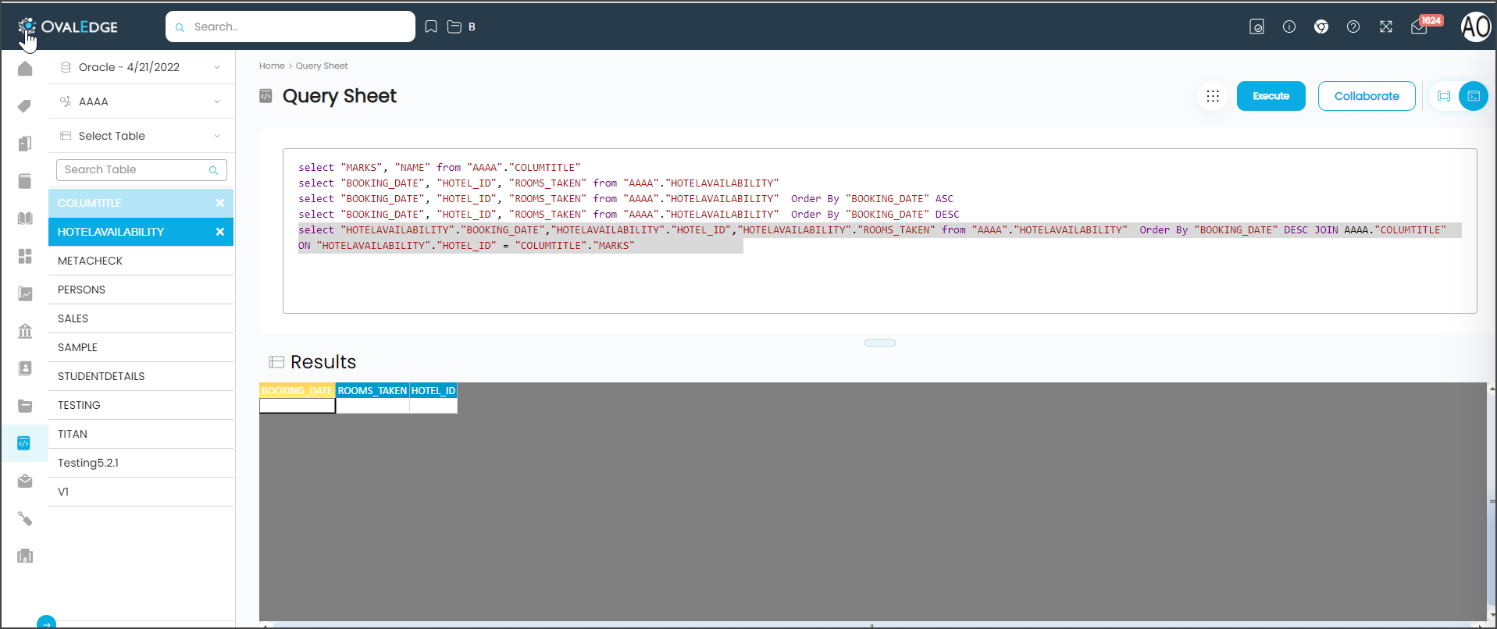Open the tags icon in left sidebar
The height and width of the screenshot is (629, 1497).
(25, 106)
